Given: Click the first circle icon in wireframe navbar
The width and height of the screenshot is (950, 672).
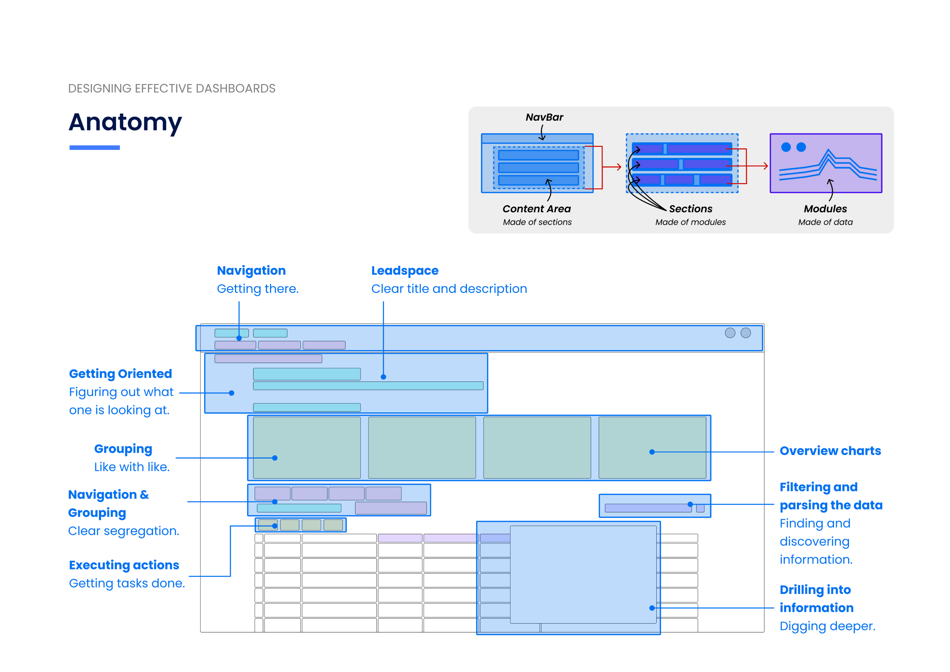Looking at the screenshot, I should [x=730, y=333].
